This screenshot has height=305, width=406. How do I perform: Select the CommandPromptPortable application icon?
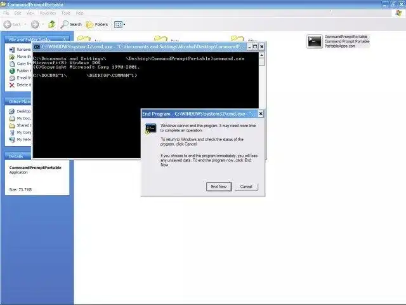(x=315, y=41)
